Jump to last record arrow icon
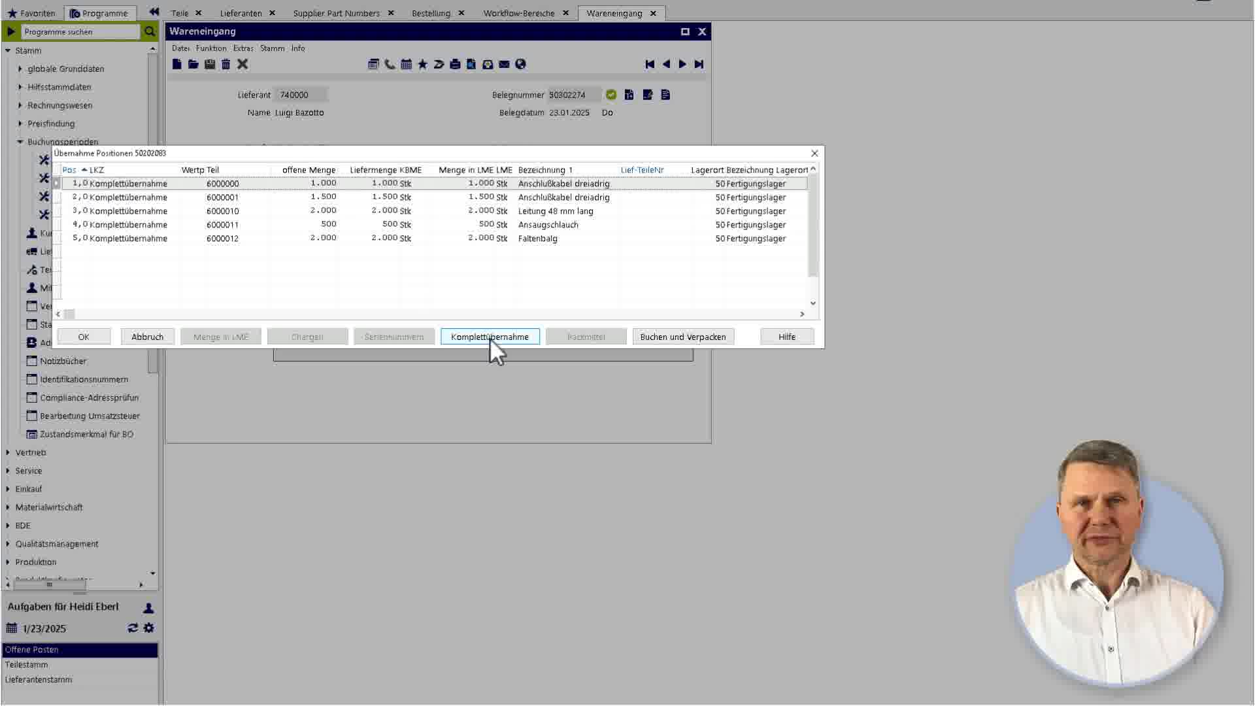1255x706 pixels. point(699,64)
